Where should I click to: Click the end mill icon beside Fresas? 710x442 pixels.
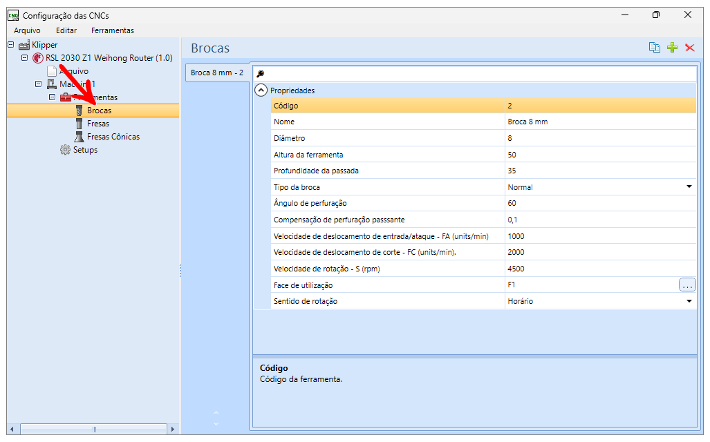click(x=80, y=124)
